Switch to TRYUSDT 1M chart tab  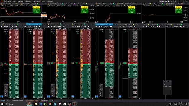[x=9, y=4]
